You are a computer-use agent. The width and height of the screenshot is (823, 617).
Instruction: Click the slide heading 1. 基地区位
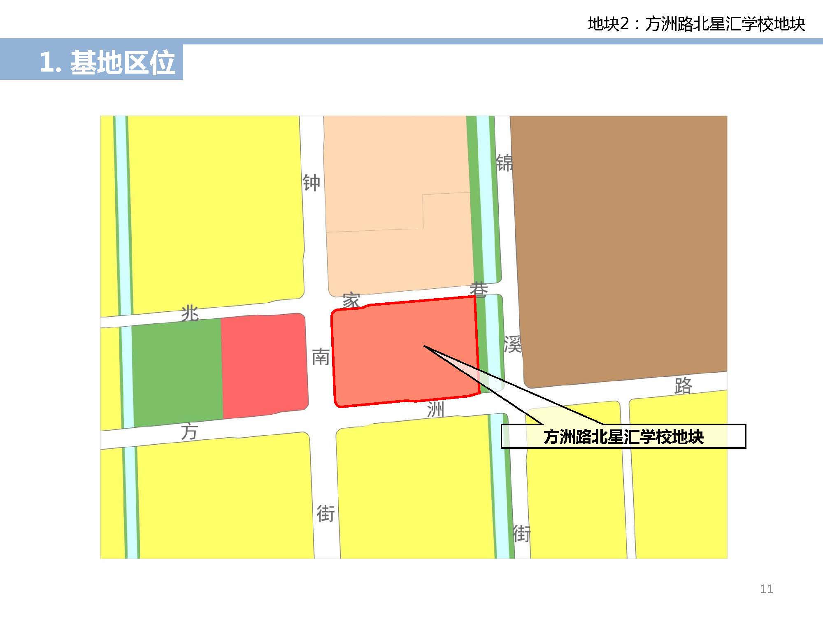point(107,63)
